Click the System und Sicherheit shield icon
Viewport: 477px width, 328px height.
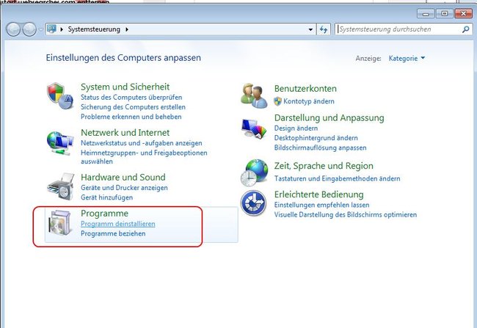[60, 96]
